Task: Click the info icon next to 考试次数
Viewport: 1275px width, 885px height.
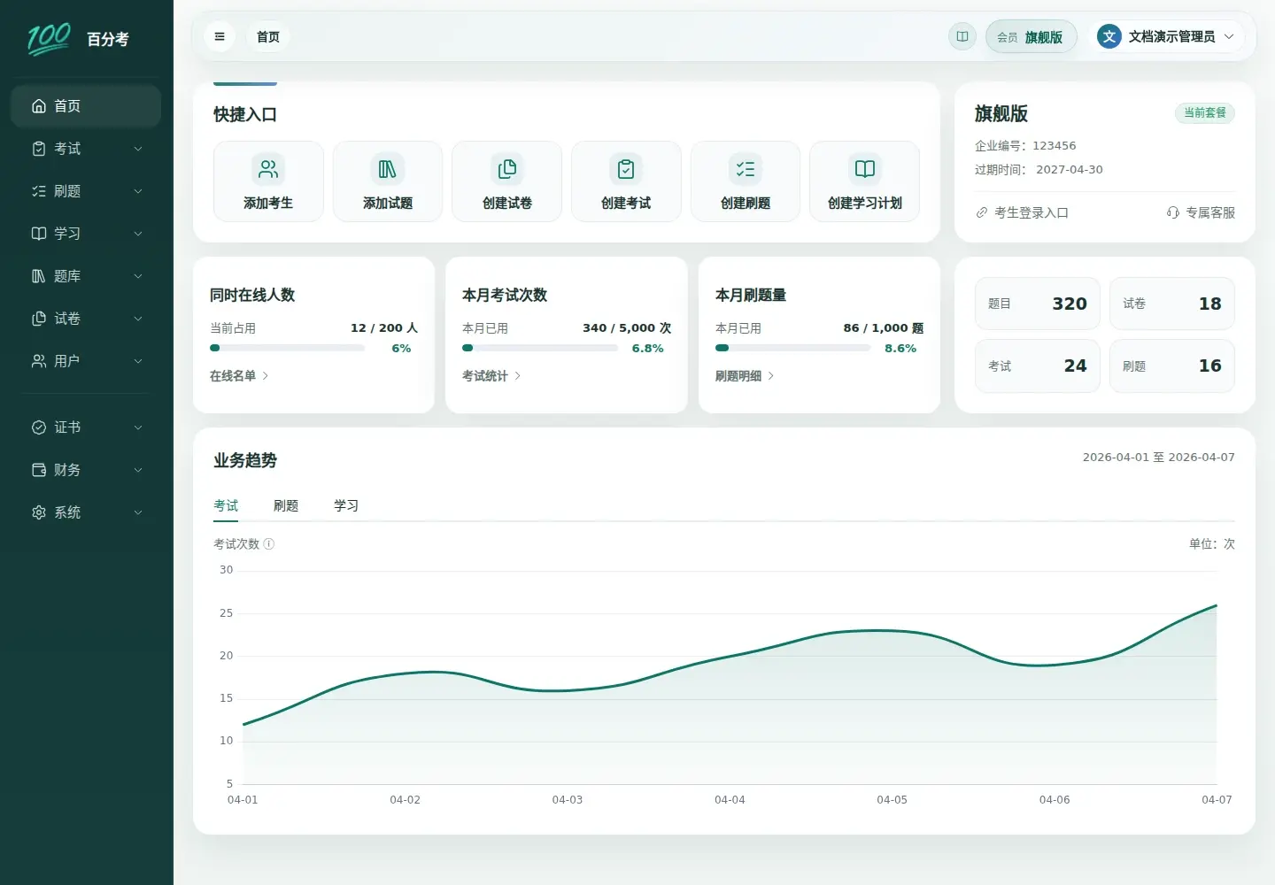Action: pos(269,544)
